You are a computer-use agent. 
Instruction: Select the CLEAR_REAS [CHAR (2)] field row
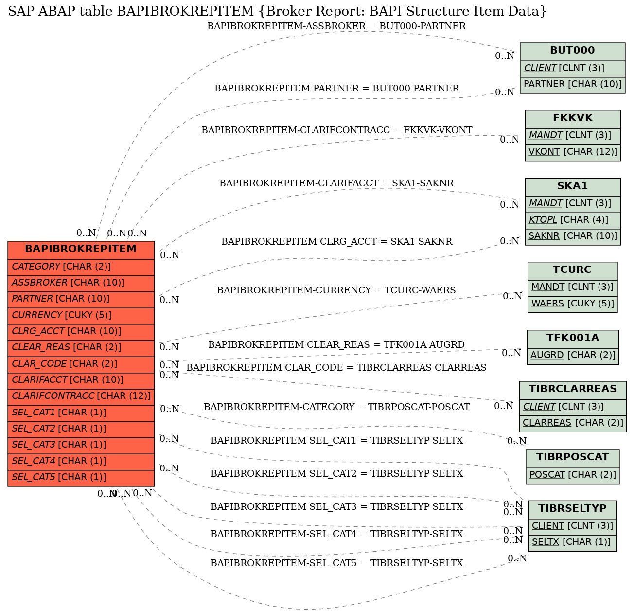coord(81,348)
